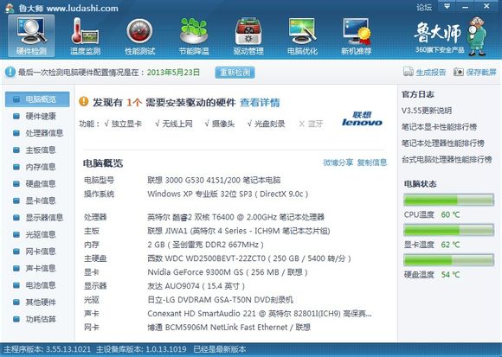502x357 pixels.
Task: Open V3.55更新说明 log entry
Action: [427, 111]
